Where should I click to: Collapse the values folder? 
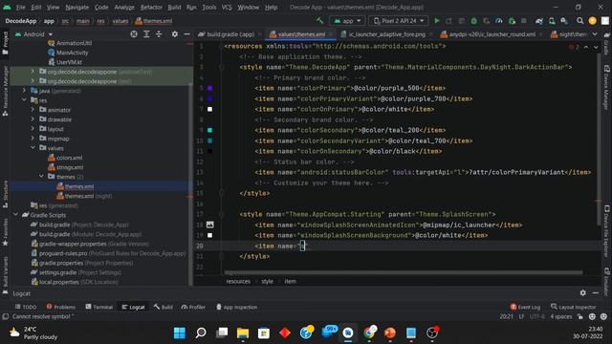click(33, 148)
